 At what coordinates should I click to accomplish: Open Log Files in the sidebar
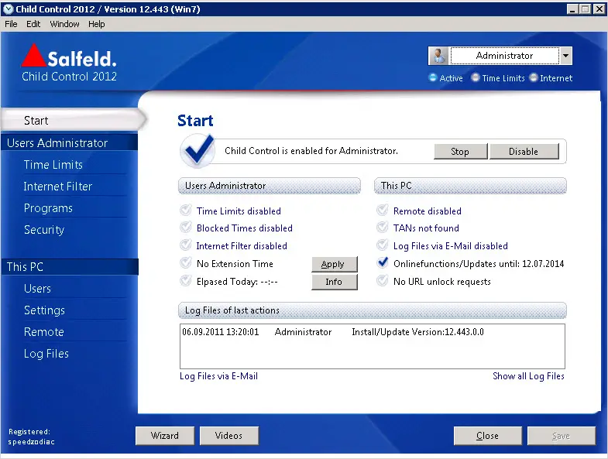[x=46, y=354]
